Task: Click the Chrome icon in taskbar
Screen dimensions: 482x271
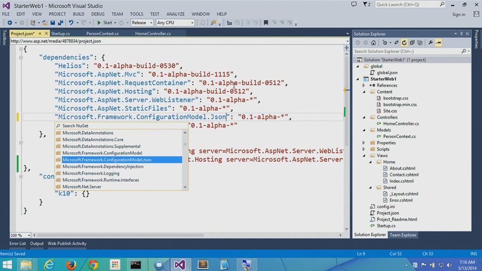Action: pyautogui.click(x=93, y=264)
